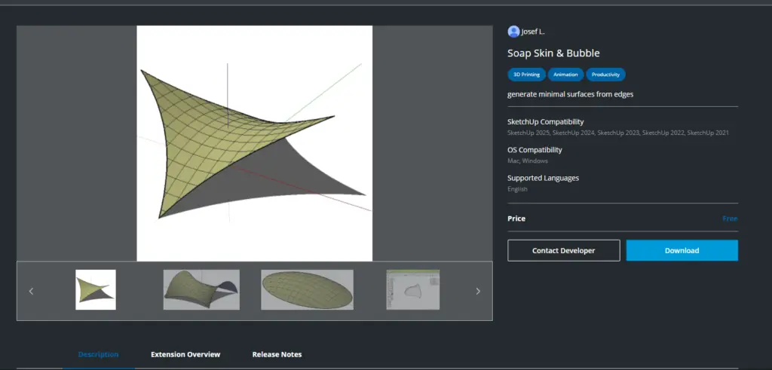
Task: Open the Description tab
Action: pyautogui.click(x=99, y=354)
